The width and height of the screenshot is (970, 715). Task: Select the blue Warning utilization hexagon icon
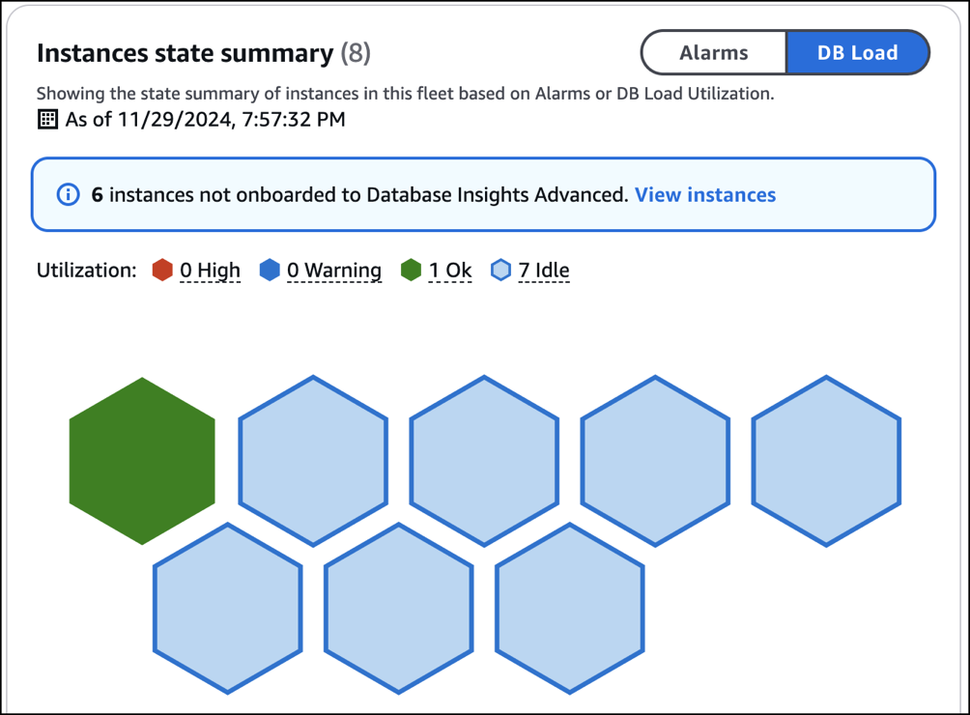(270, 270)
